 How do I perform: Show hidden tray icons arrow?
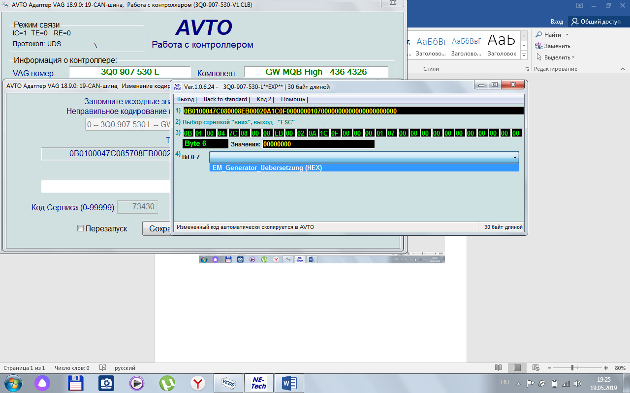click(518, 383)
